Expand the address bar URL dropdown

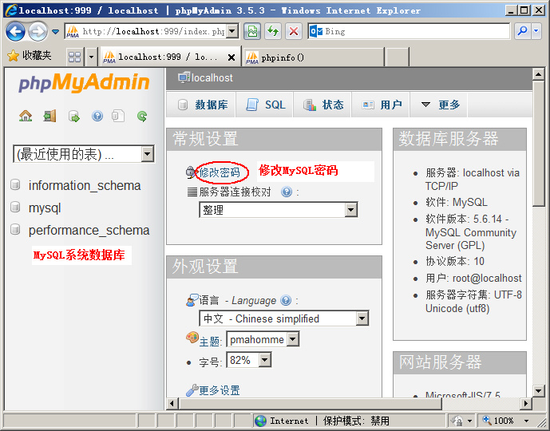click(x=231, y=32)
